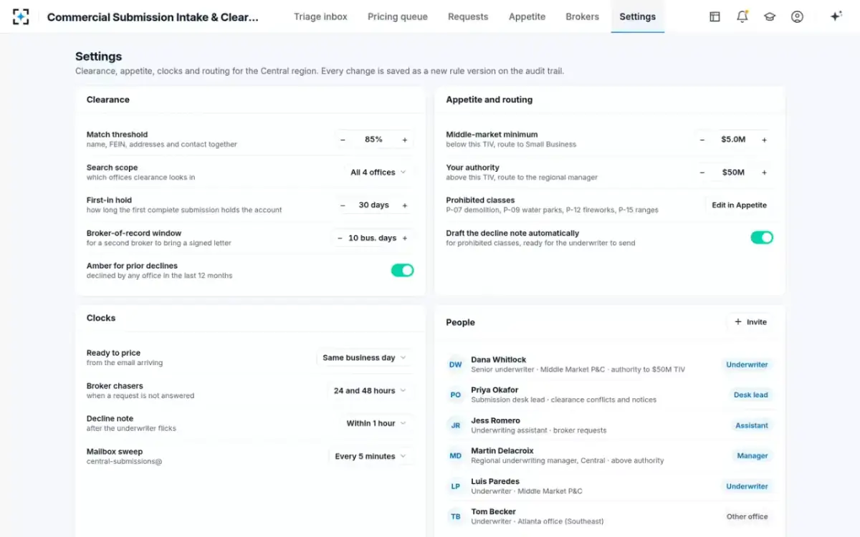Open the AI sparkle assistant
Screen dimensions: 860x537
836,16
